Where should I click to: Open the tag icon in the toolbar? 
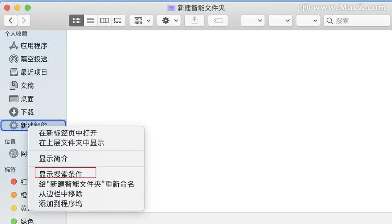click(218, 20)
